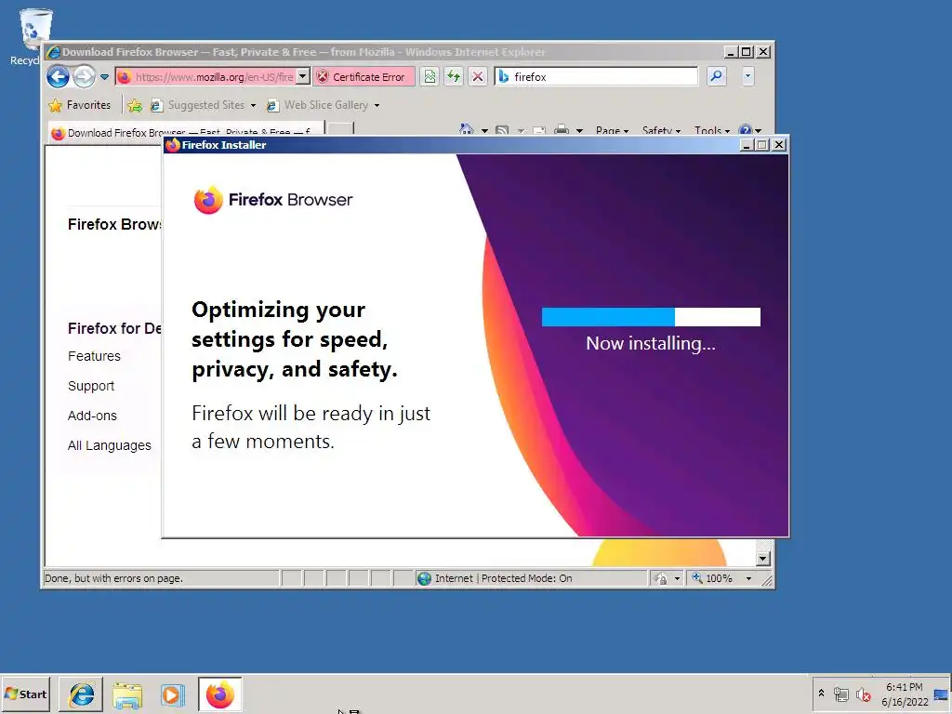Open the Page menu

(612, 130)
